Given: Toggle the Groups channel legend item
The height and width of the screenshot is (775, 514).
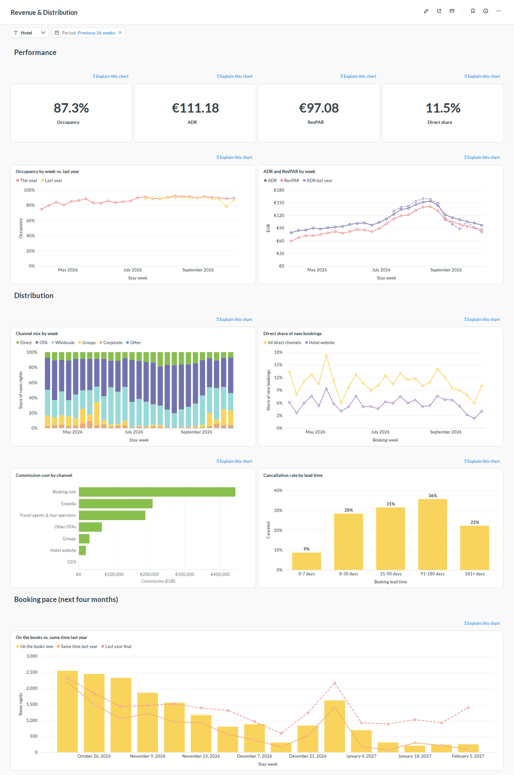Looking at the screenshot, I should pos(87,343).
